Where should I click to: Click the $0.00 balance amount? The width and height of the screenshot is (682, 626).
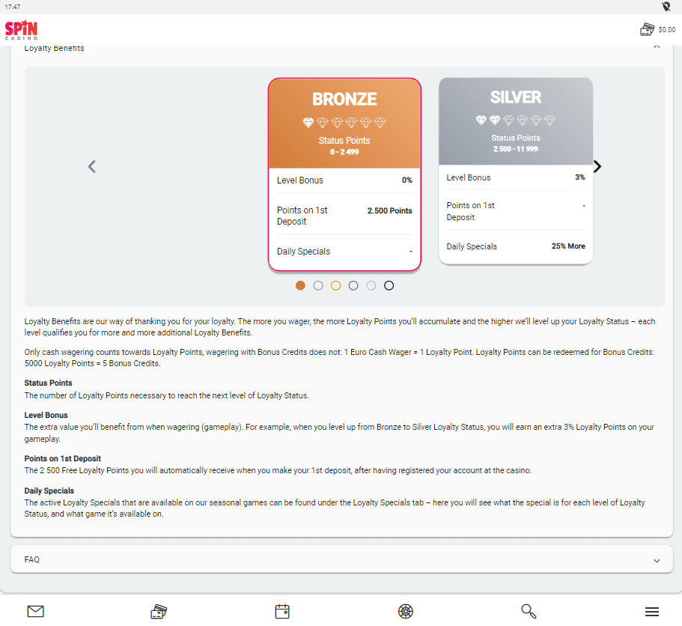pyautogui.click(x=667, y=30)
